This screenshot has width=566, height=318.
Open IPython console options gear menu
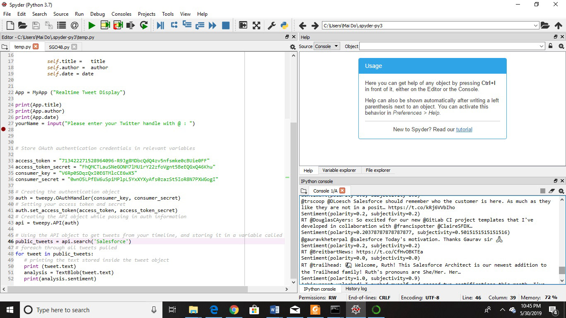561,191
